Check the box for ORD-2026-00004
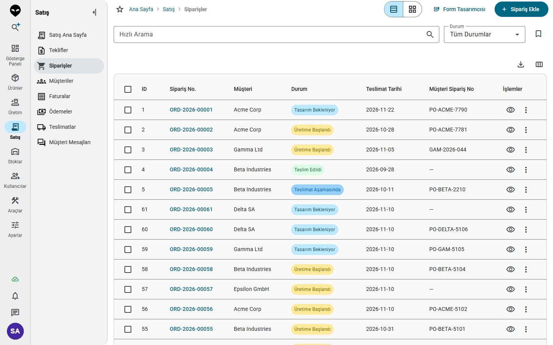 tap(128, 170)
